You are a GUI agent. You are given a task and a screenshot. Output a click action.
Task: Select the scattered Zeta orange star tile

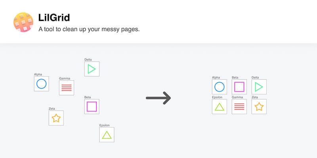click(x=56, y=118)
